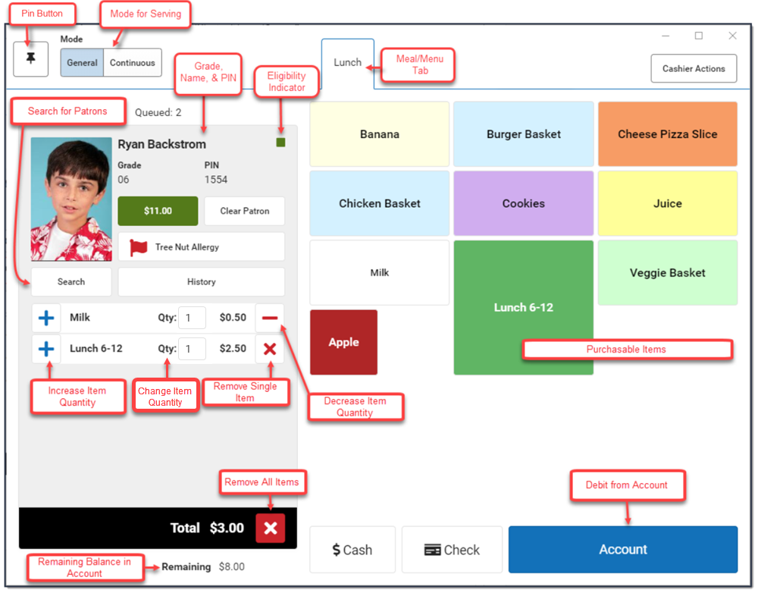Click the pin button icon

pos(30,59)
